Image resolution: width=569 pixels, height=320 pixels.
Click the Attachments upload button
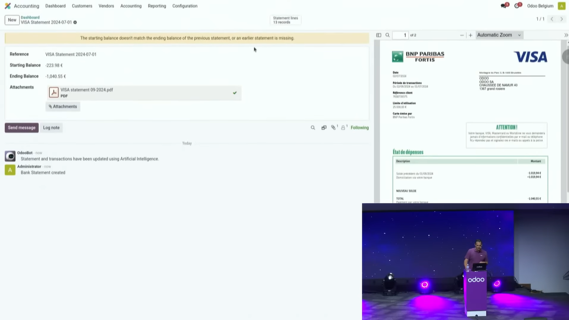click(x=63, y=107)
